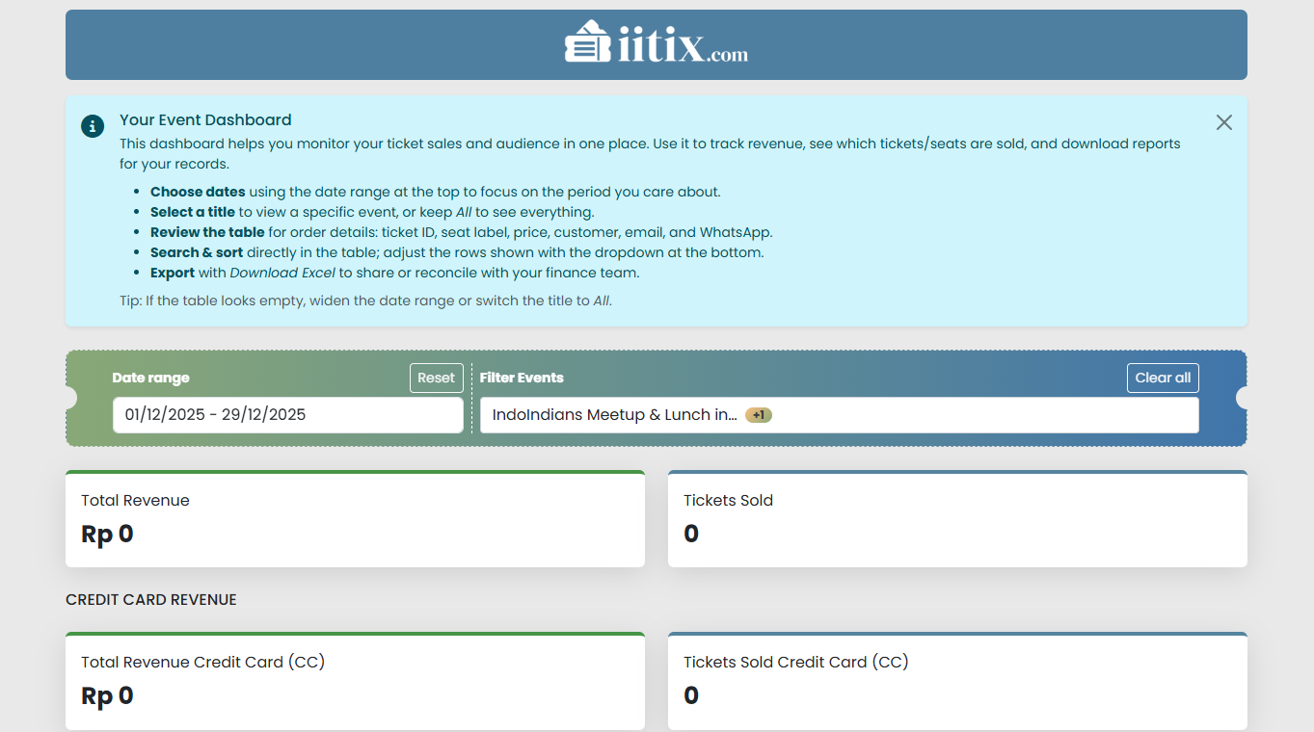Click the Filter Events label
Viewport: 1314px width, 732px height.
pyautogui.click(x=522, y=379)
